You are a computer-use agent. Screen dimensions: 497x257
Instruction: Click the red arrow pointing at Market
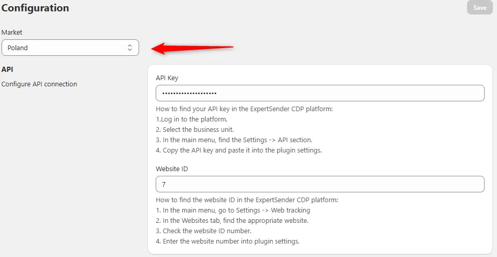point(192,49)
